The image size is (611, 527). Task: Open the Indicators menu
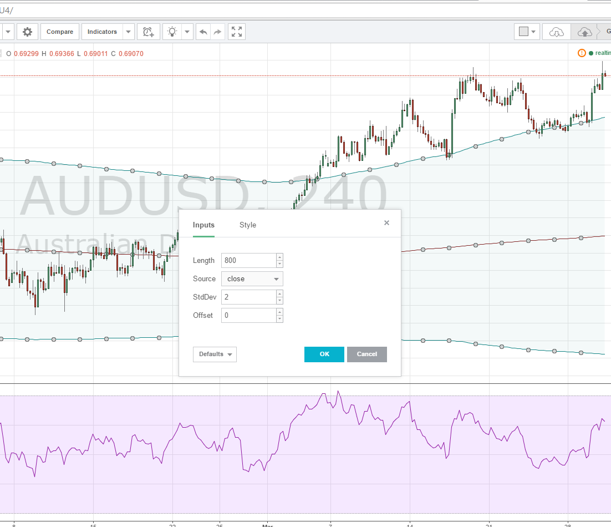(x=102, y=32)
